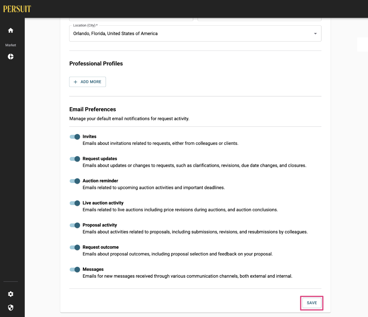Click the Email Preferences heading
This screenshot has width=368, height=317.
pos(93,109)
